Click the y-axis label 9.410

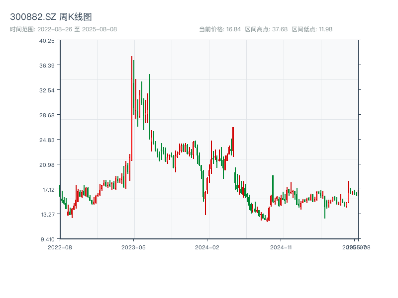(48, 239)
